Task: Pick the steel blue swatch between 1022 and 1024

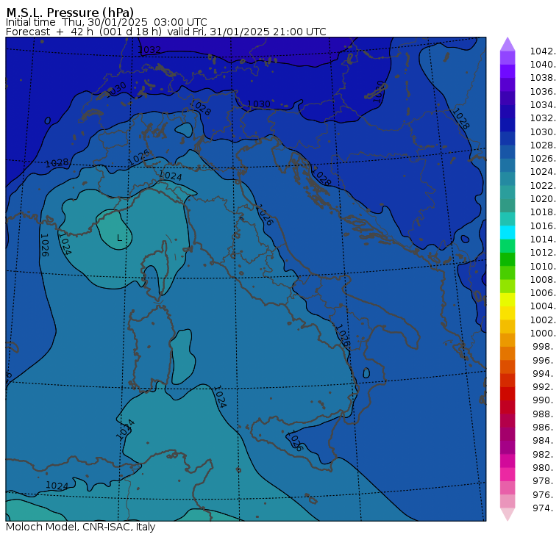Action: click(508, 179)
